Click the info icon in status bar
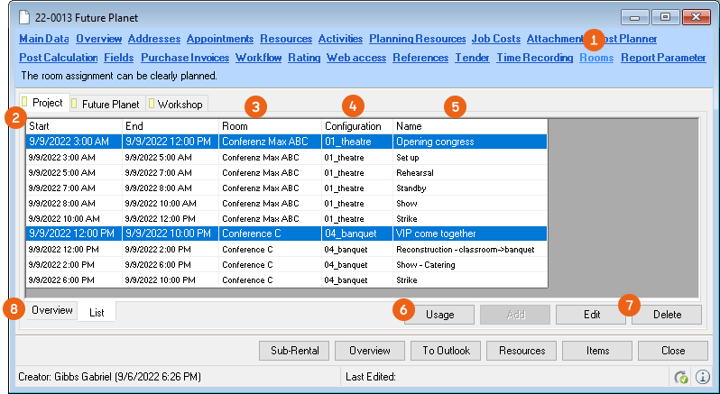This screenshot has width=720, height=394. pos(700,378)
